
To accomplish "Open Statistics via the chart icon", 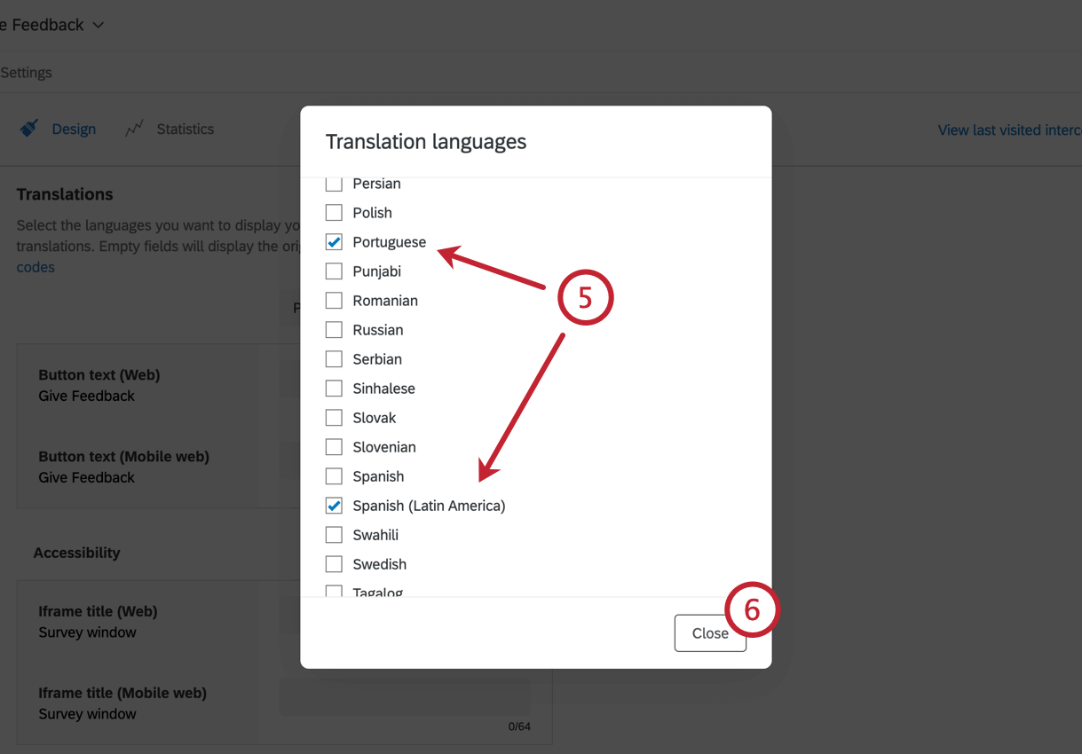I will tap(133, 128).
